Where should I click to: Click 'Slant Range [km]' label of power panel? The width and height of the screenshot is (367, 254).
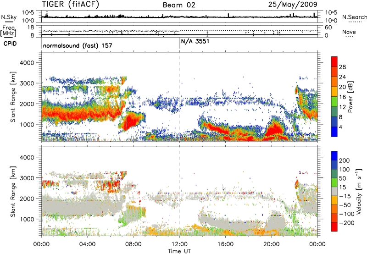click(x=13, y=97)
